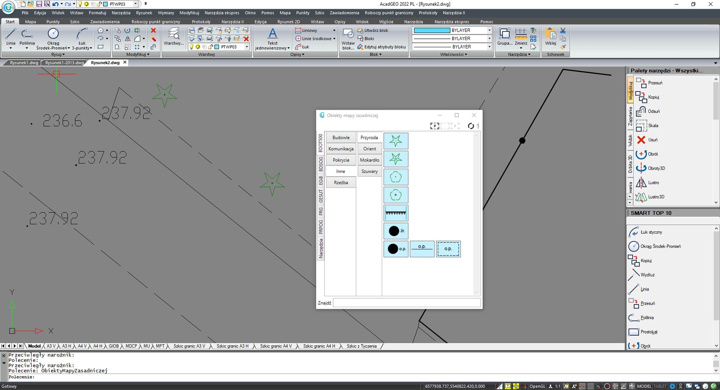Screen dimensions: 720x390
Task: Open the middle linetype BYLAYER dropdown
Action: point(489,38)
